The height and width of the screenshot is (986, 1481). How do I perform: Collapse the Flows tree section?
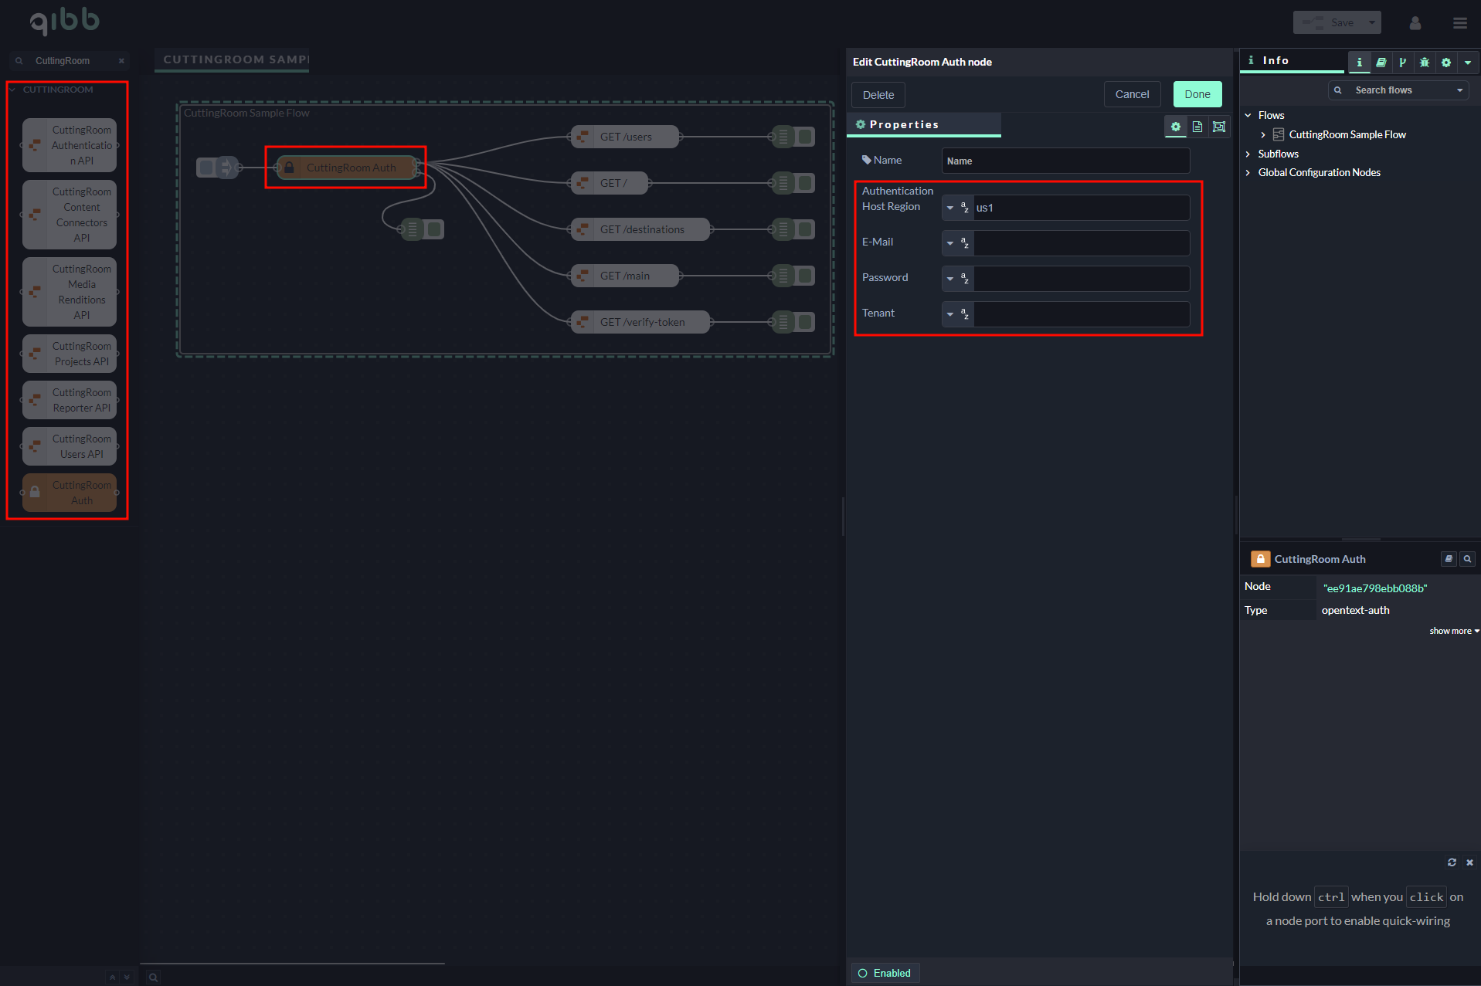(1248, 115)
